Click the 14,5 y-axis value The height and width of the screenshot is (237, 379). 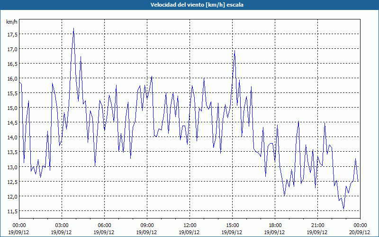tap(13, 123)
